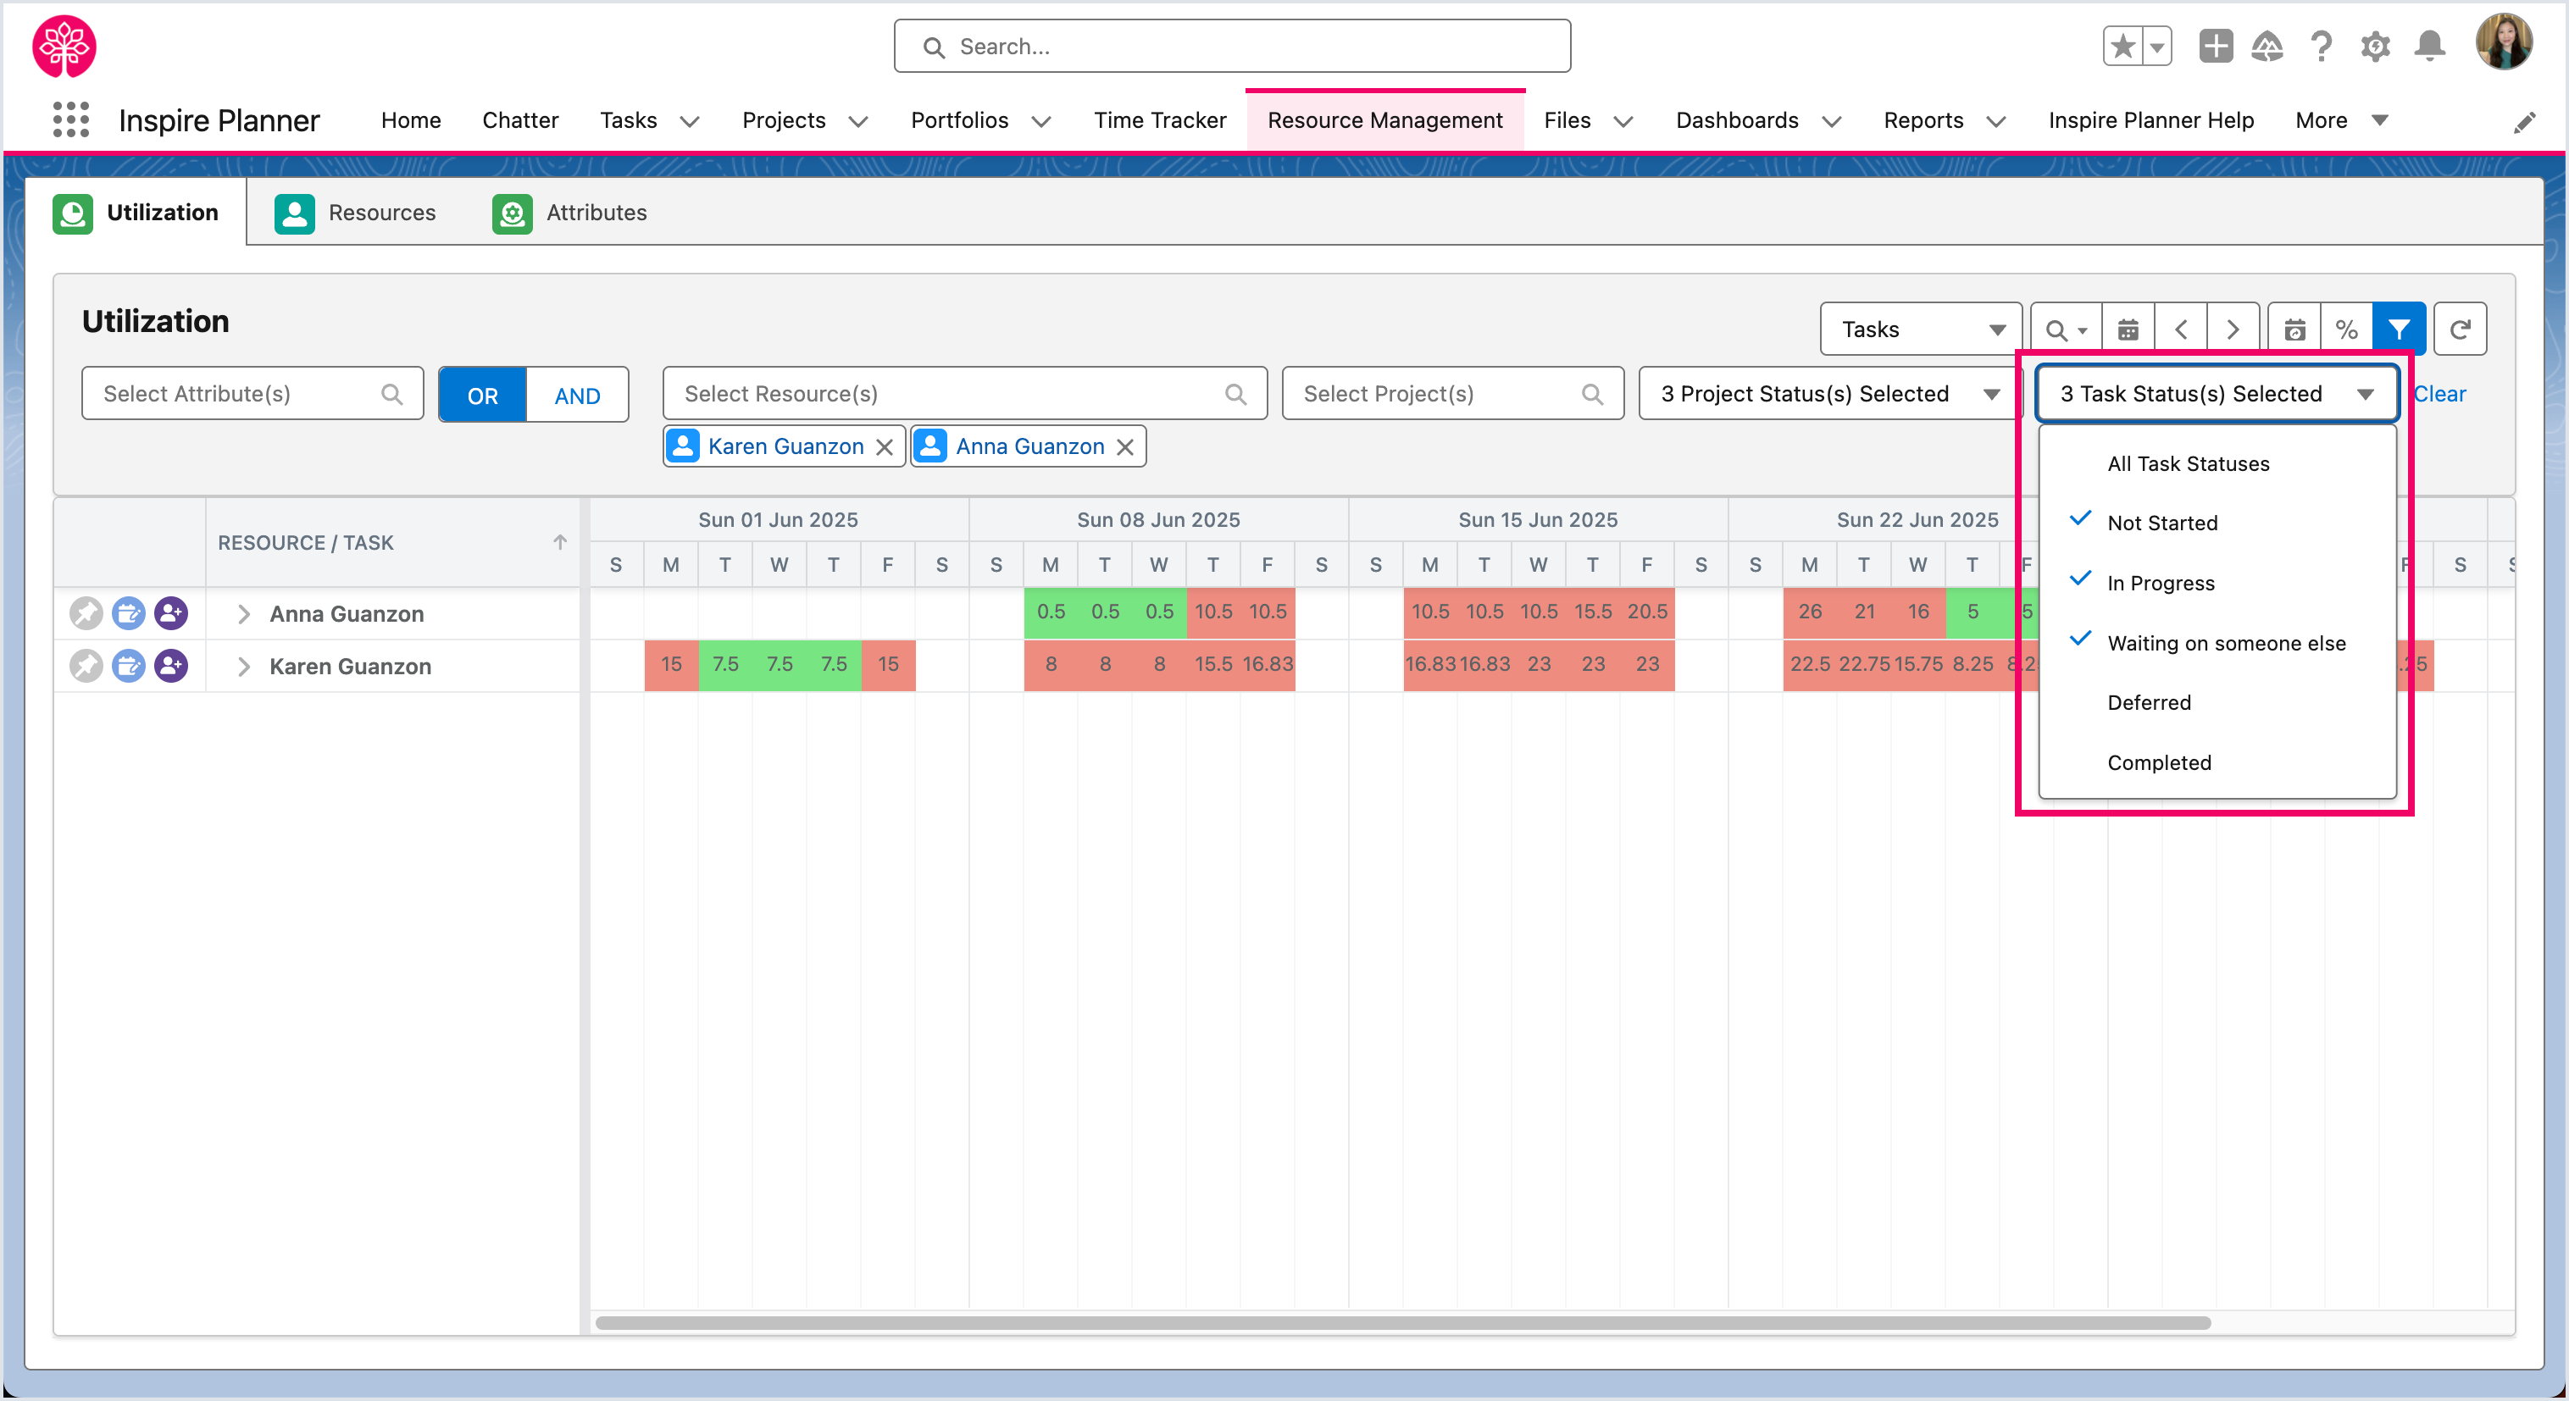Check the Completed status

(2217, 761)
